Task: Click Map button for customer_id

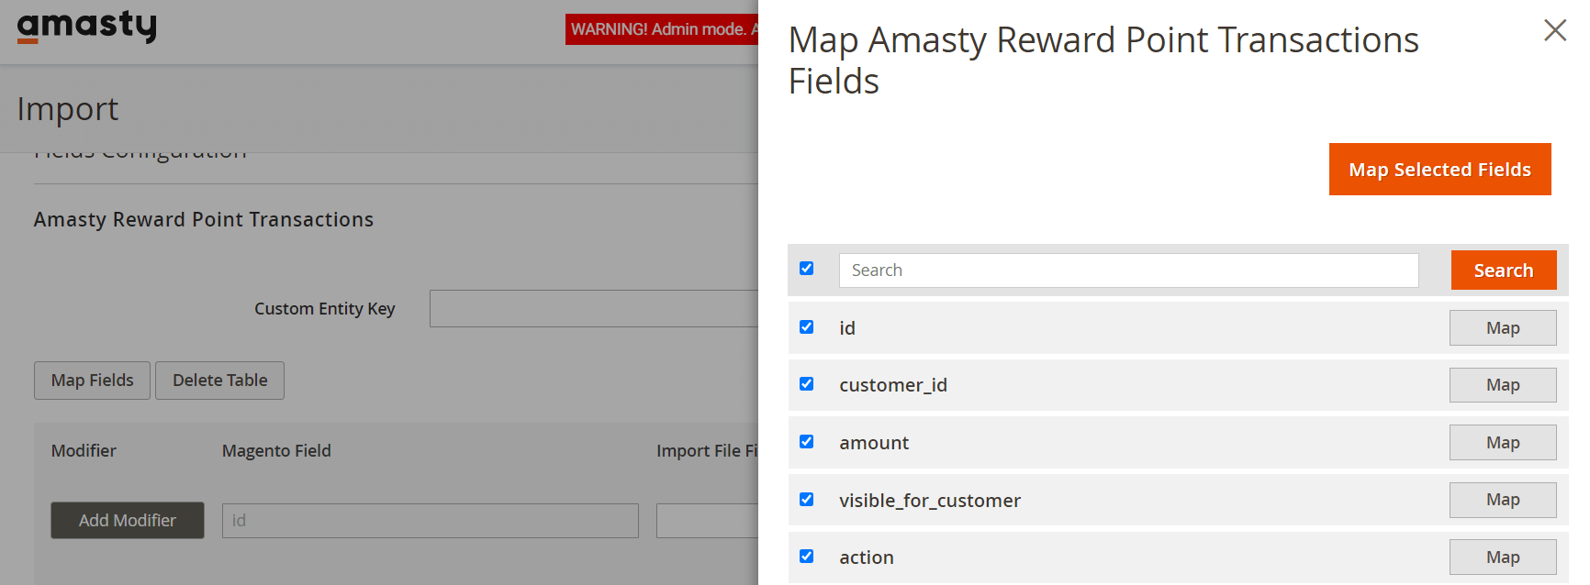Action: click(1503, 385)
